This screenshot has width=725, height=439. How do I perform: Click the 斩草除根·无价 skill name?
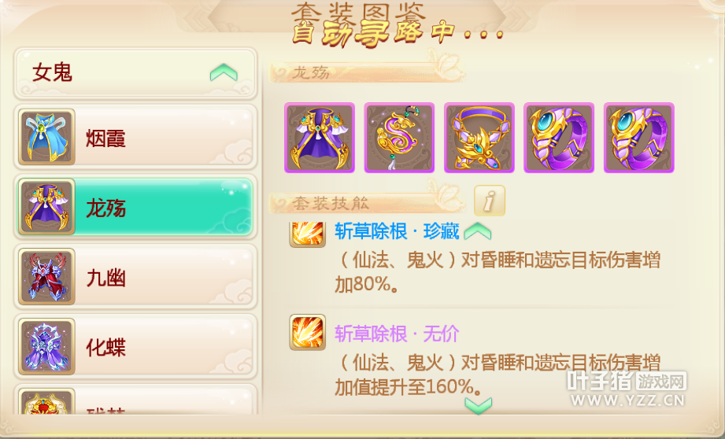(397, 333)
